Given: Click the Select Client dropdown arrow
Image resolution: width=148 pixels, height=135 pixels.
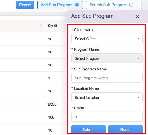Looking at the screenshot, I should (x=138, y=39).
